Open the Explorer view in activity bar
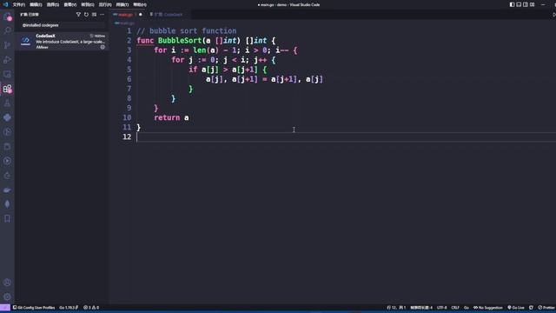 7,17
